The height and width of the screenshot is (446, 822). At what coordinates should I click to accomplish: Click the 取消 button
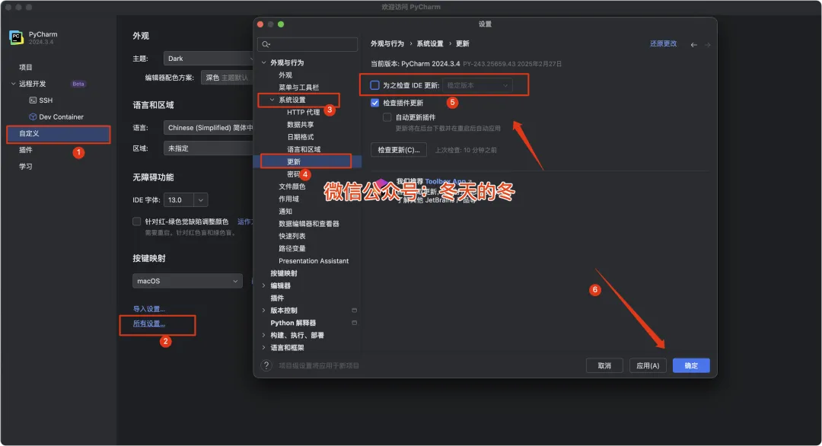click(x=604, y=365)
